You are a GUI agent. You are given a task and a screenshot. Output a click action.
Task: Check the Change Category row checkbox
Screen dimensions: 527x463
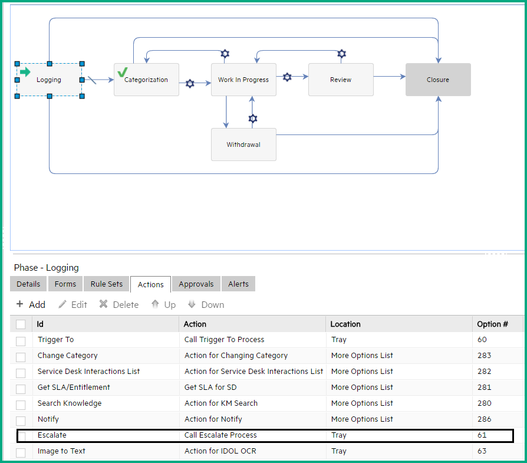[x=21, y=357]
